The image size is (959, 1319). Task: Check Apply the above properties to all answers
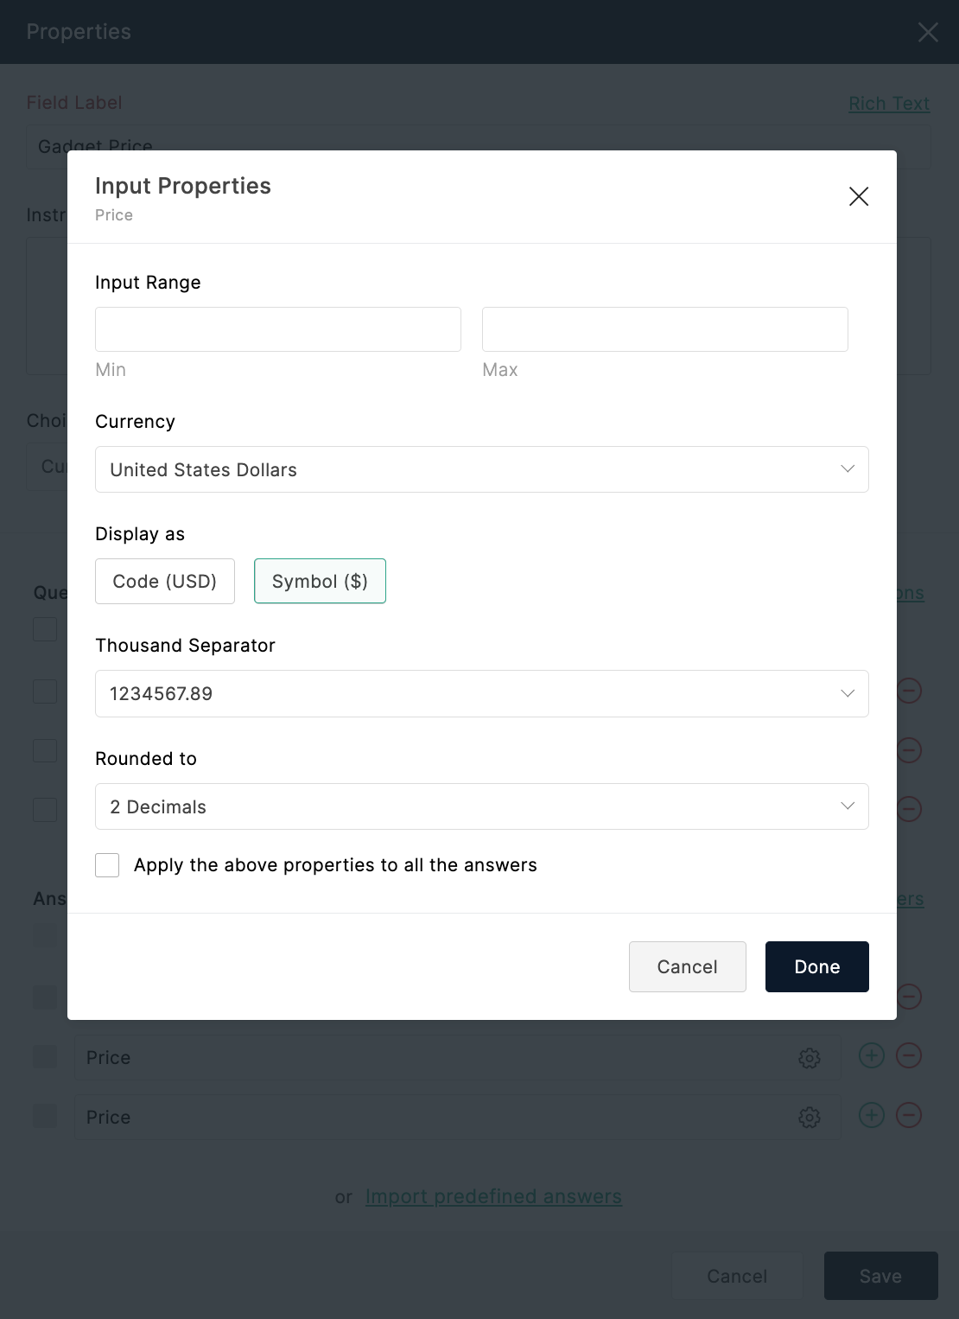pyautogui.click(x=106, y=864)
